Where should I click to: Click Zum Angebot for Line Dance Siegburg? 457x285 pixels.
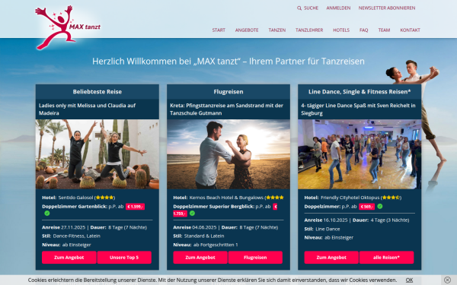coord(331,258)
